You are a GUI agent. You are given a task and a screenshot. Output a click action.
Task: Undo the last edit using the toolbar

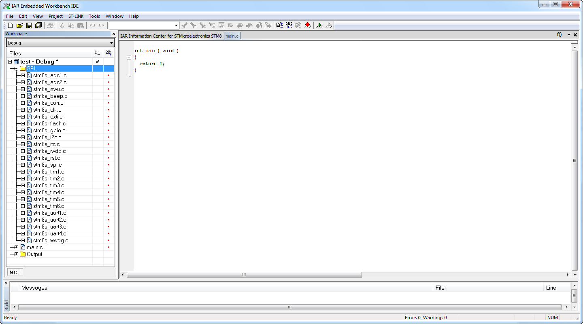click(92, 25)
